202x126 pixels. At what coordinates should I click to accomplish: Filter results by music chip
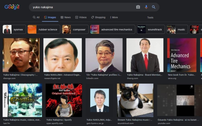tap(177, 29)
